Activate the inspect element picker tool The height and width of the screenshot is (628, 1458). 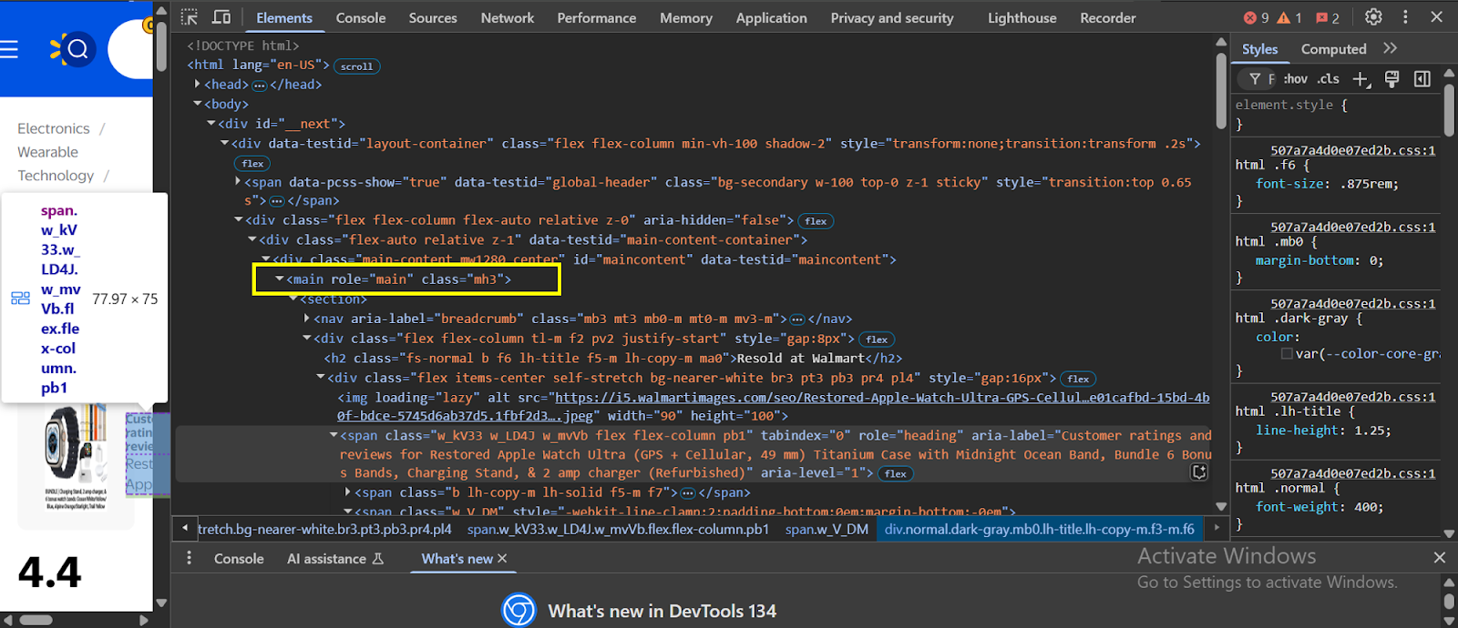[190, 17]
